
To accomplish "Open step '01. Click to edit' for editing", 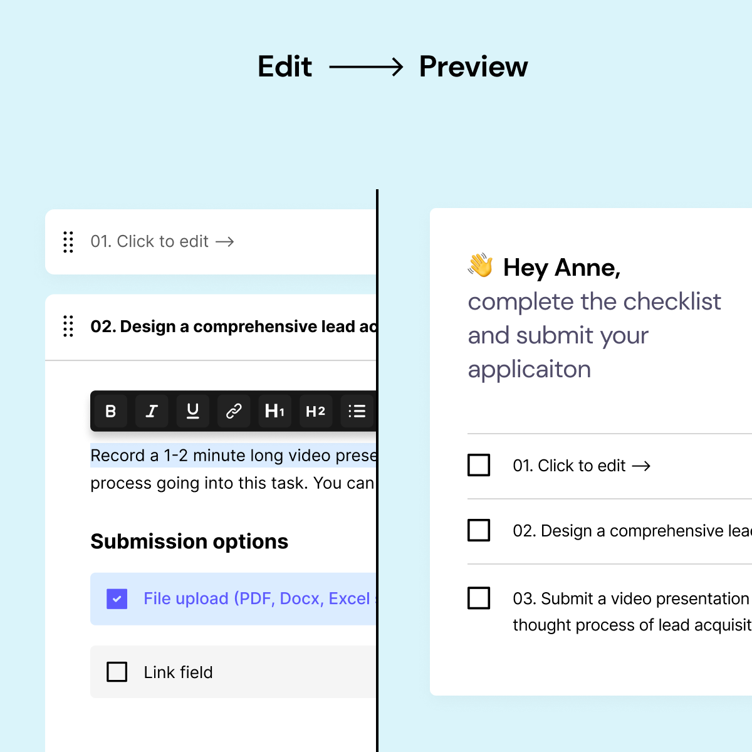I will [149, 241].
